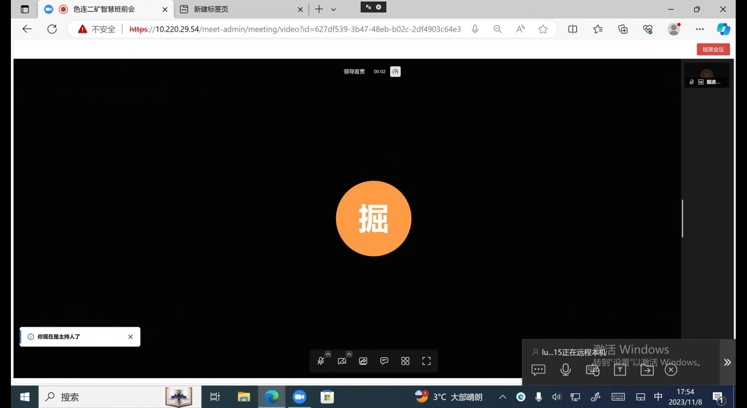This screenshot has width=747, height=408.
Task: Switch to grid layout view
Action: pos(405,361)
